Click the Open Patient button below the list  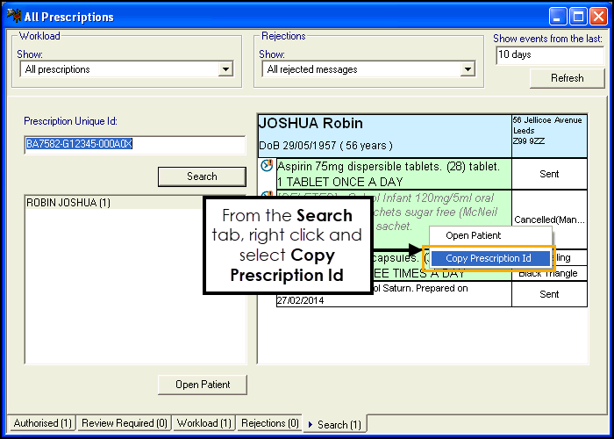(x=202, y=385)
